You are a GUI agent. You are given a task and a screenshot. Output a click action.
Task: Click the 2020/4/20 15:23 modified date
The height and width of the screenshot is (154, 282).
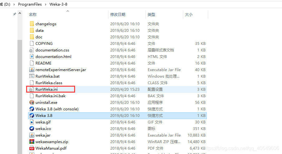click(125, 89)
